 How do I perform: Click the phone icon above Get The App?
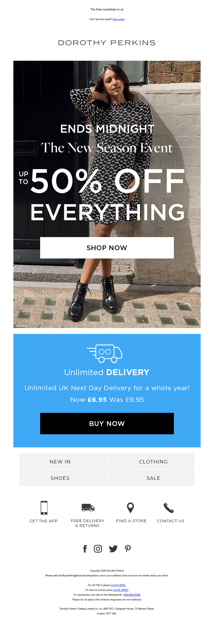coord(44,508)
